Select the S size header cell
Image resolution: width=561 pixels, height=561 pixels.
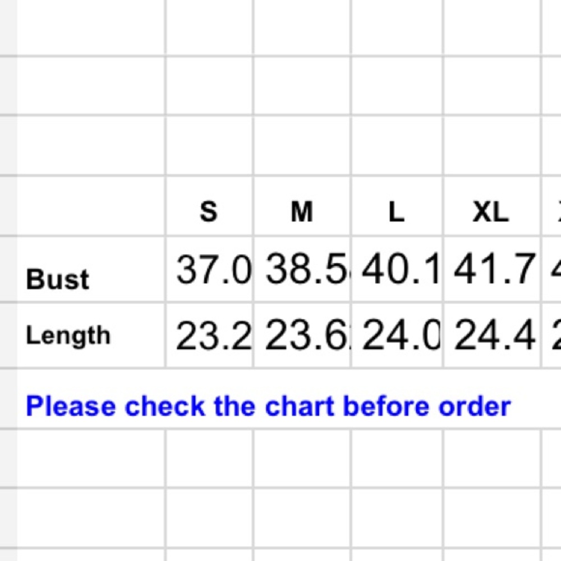(x=209, y=206)
